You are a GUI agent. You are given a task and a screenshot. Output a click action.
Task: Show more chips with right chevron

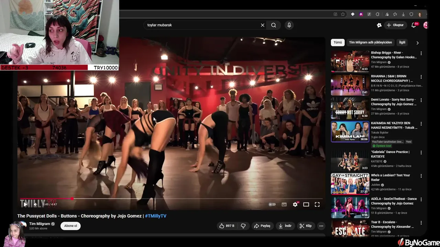point(417,43)
